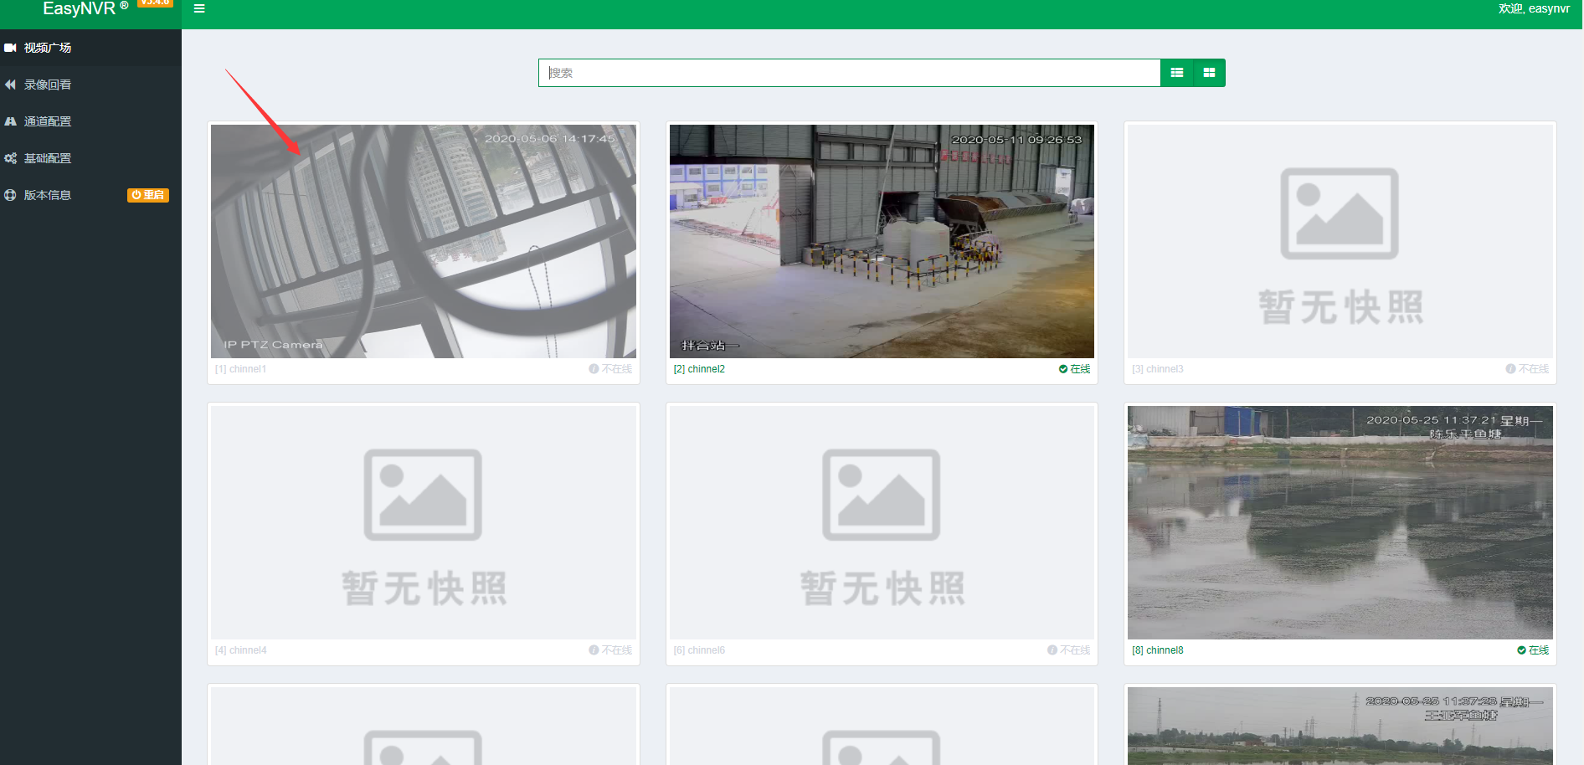Click the [6] chinnel6 label

(699, 650)
